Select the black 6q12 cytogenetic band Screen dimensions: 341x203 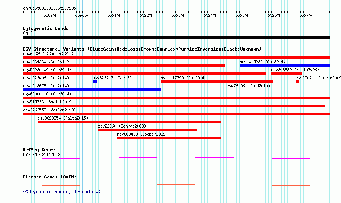[x=176, y=37]
